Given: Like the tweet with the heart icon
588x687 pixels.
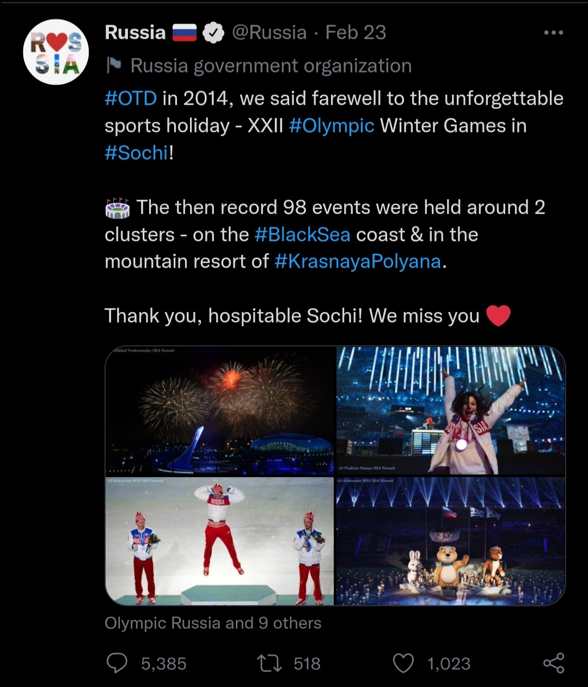Looking at the screenshot, I should (403, 663).
